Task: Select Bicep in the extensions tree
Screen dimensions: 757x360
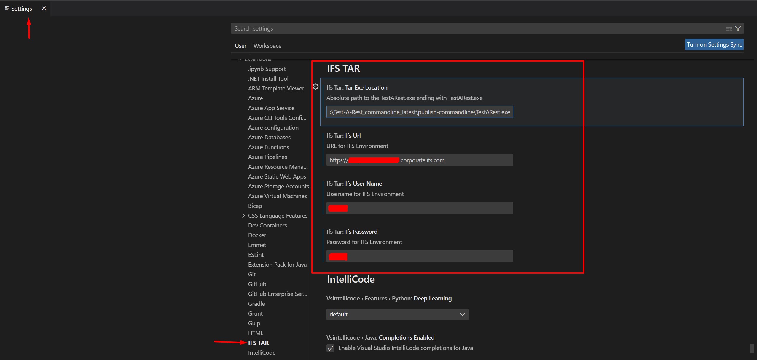Action: (x=255, y=206)
